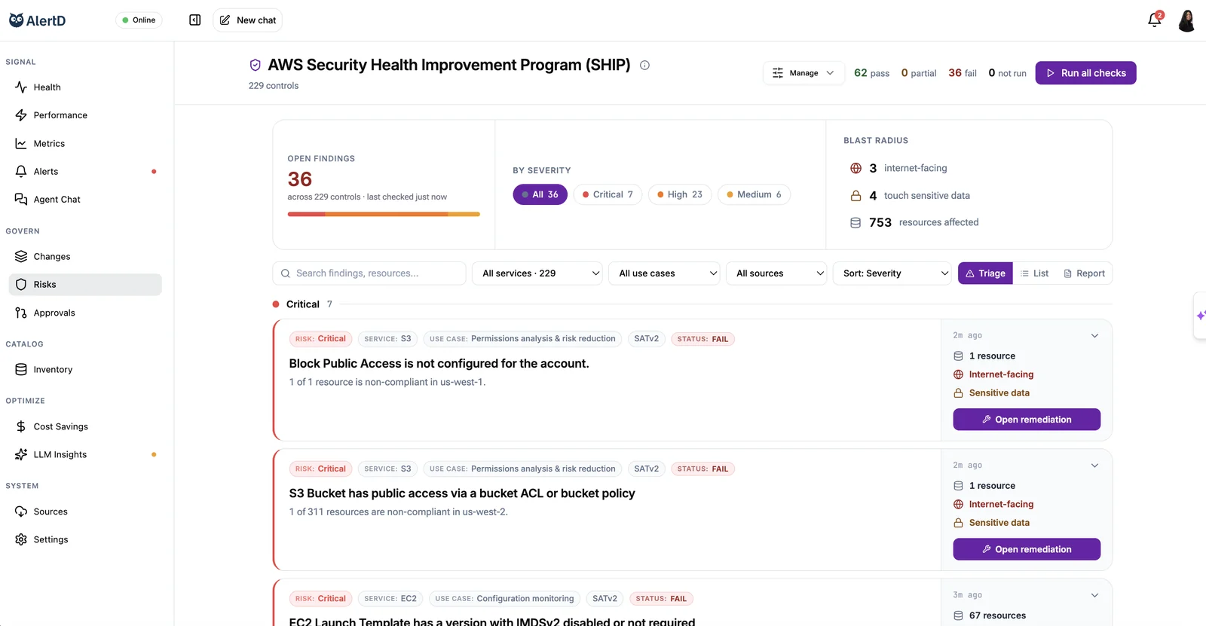Open All sources dropdown
This screenshot has width=1206, height=626.
[776, 273]
